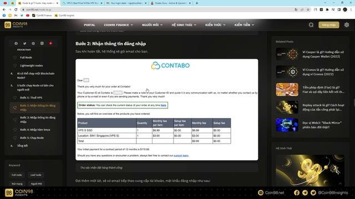Open the settings gear icon beside Đăng nhập

coord(346,25)
